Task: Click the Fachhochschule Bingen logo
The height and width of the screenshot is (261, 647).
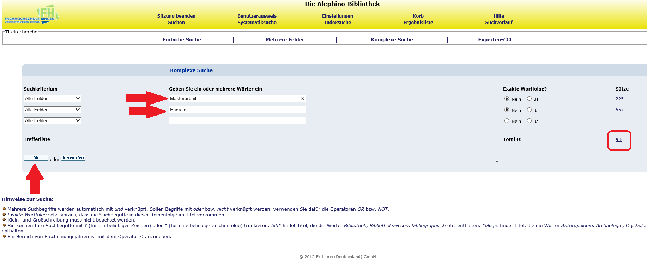Action: (x=31, y=14)
